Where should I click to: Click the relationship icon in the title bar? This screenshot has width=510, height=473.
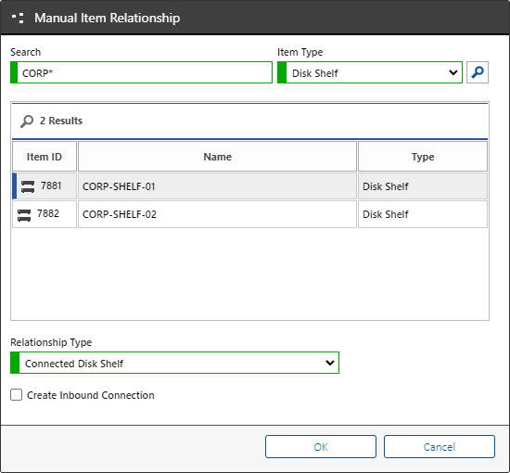pyautogui.click(x=18, y=18)
